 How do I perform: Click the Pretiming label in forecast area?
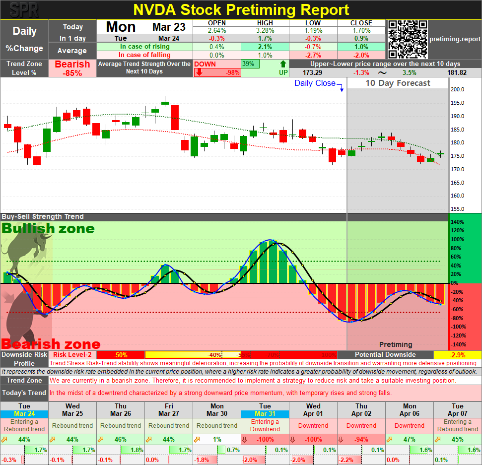click(396, 344)
